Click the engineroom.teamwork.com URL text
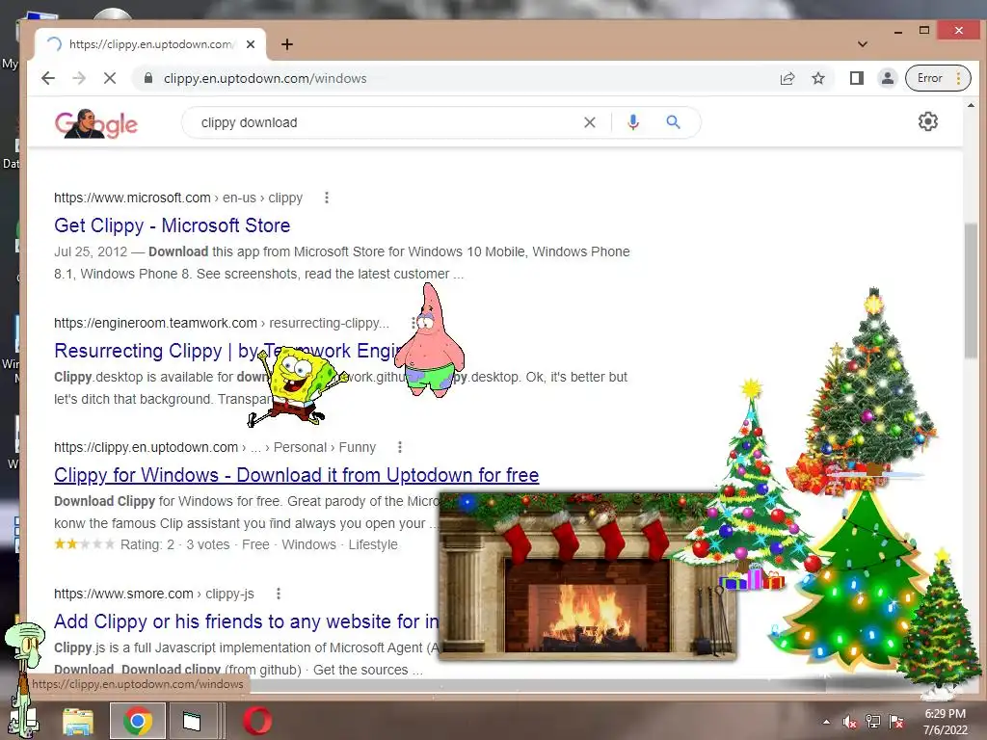Screen dimensions: 987x740 155,323
